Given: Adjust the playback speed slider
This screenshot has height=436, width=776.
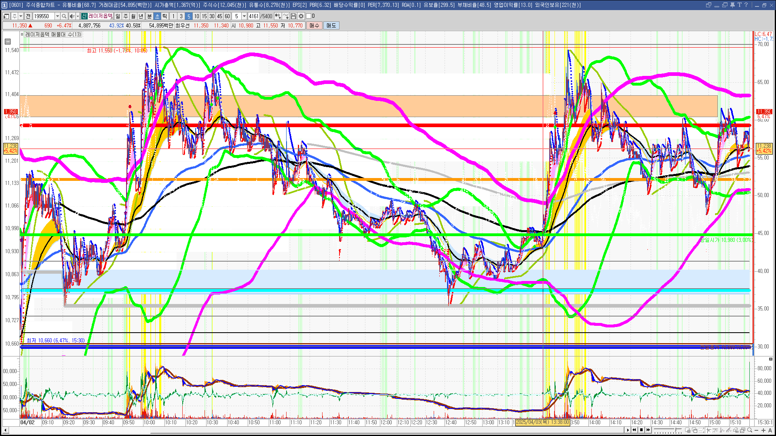Looking at the screenshot, I should click(x=675, y=430).
